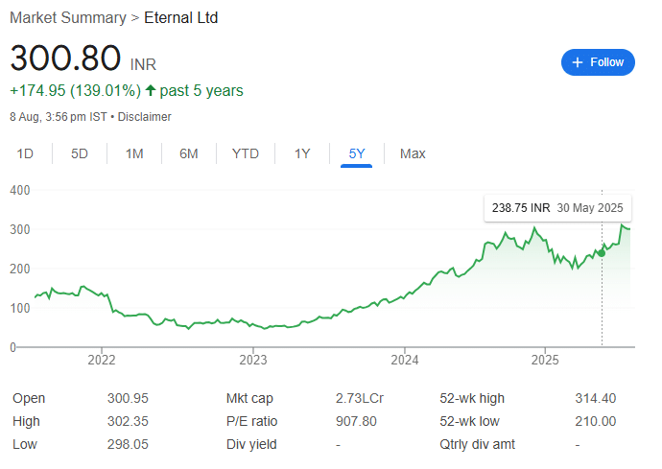This screenshot has width=662, height=469.
Task: Click the +174.95 (139.01%) change text
Action: coord(75,90)
